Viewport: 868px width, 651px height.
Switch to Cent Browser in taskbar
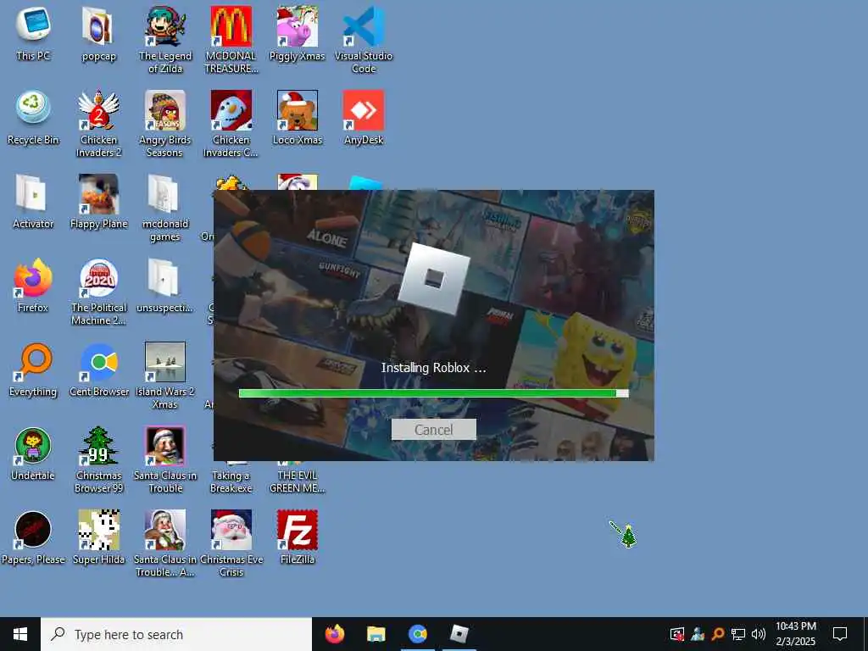pos(417,634)
